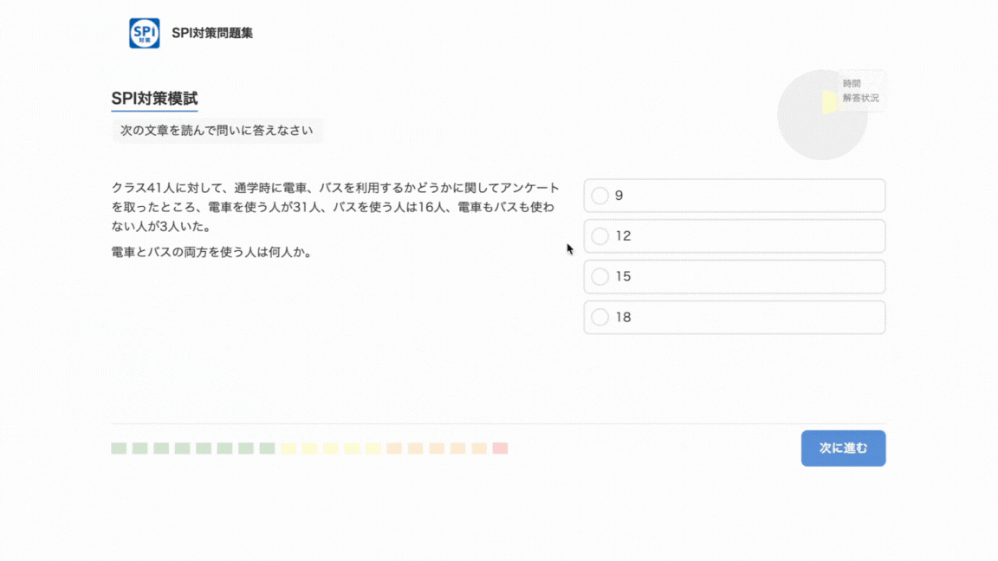Image resolution: width=998 pixels, height=561 pixels.
Task: Select the first yellow progress square
Action: 288,448
